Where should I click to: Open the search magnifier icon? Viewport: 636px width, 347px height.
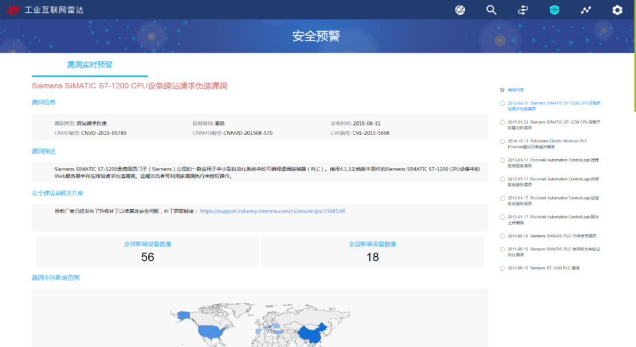491,10
